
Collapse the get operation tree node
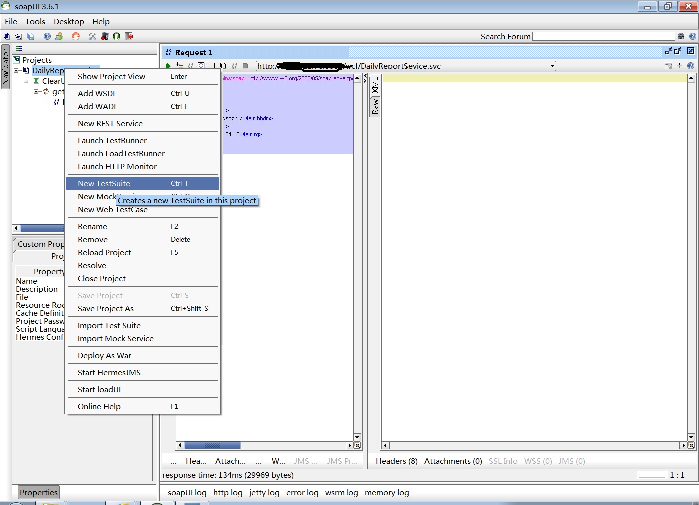pos(36,91)
